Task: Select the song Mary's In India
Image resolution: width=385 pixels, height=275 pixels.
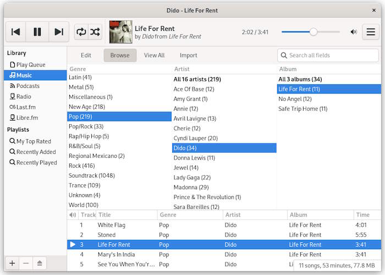Action: click(224, 254)
